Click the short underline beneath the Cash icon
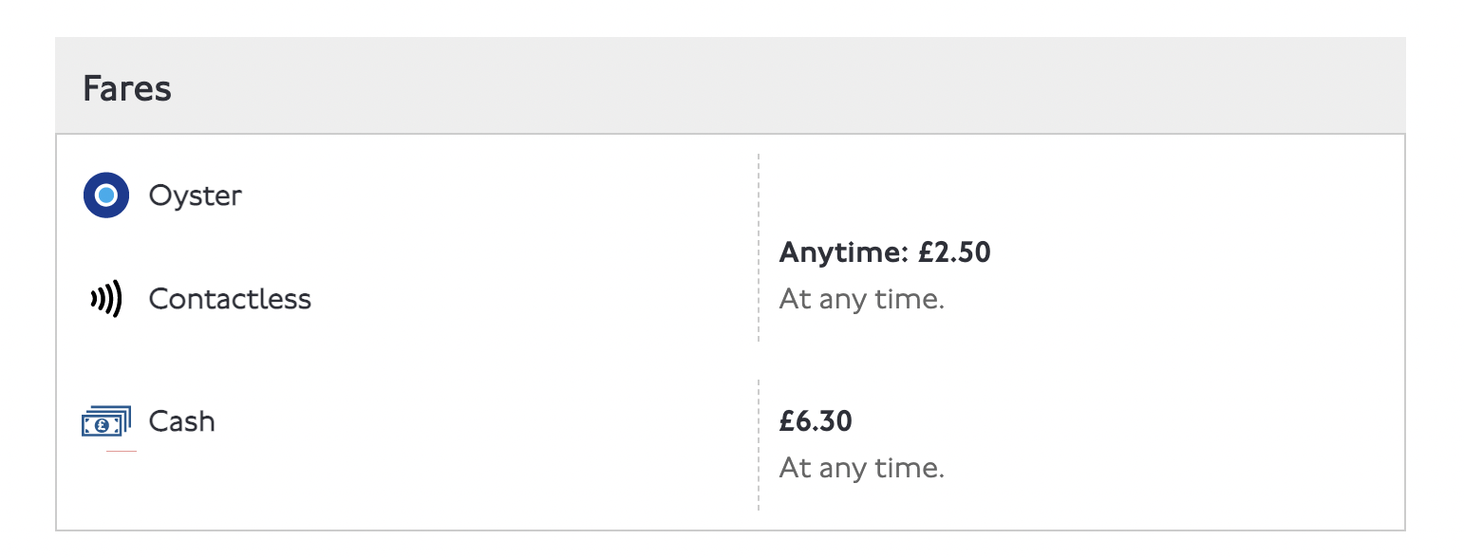 tap(121, 452)
